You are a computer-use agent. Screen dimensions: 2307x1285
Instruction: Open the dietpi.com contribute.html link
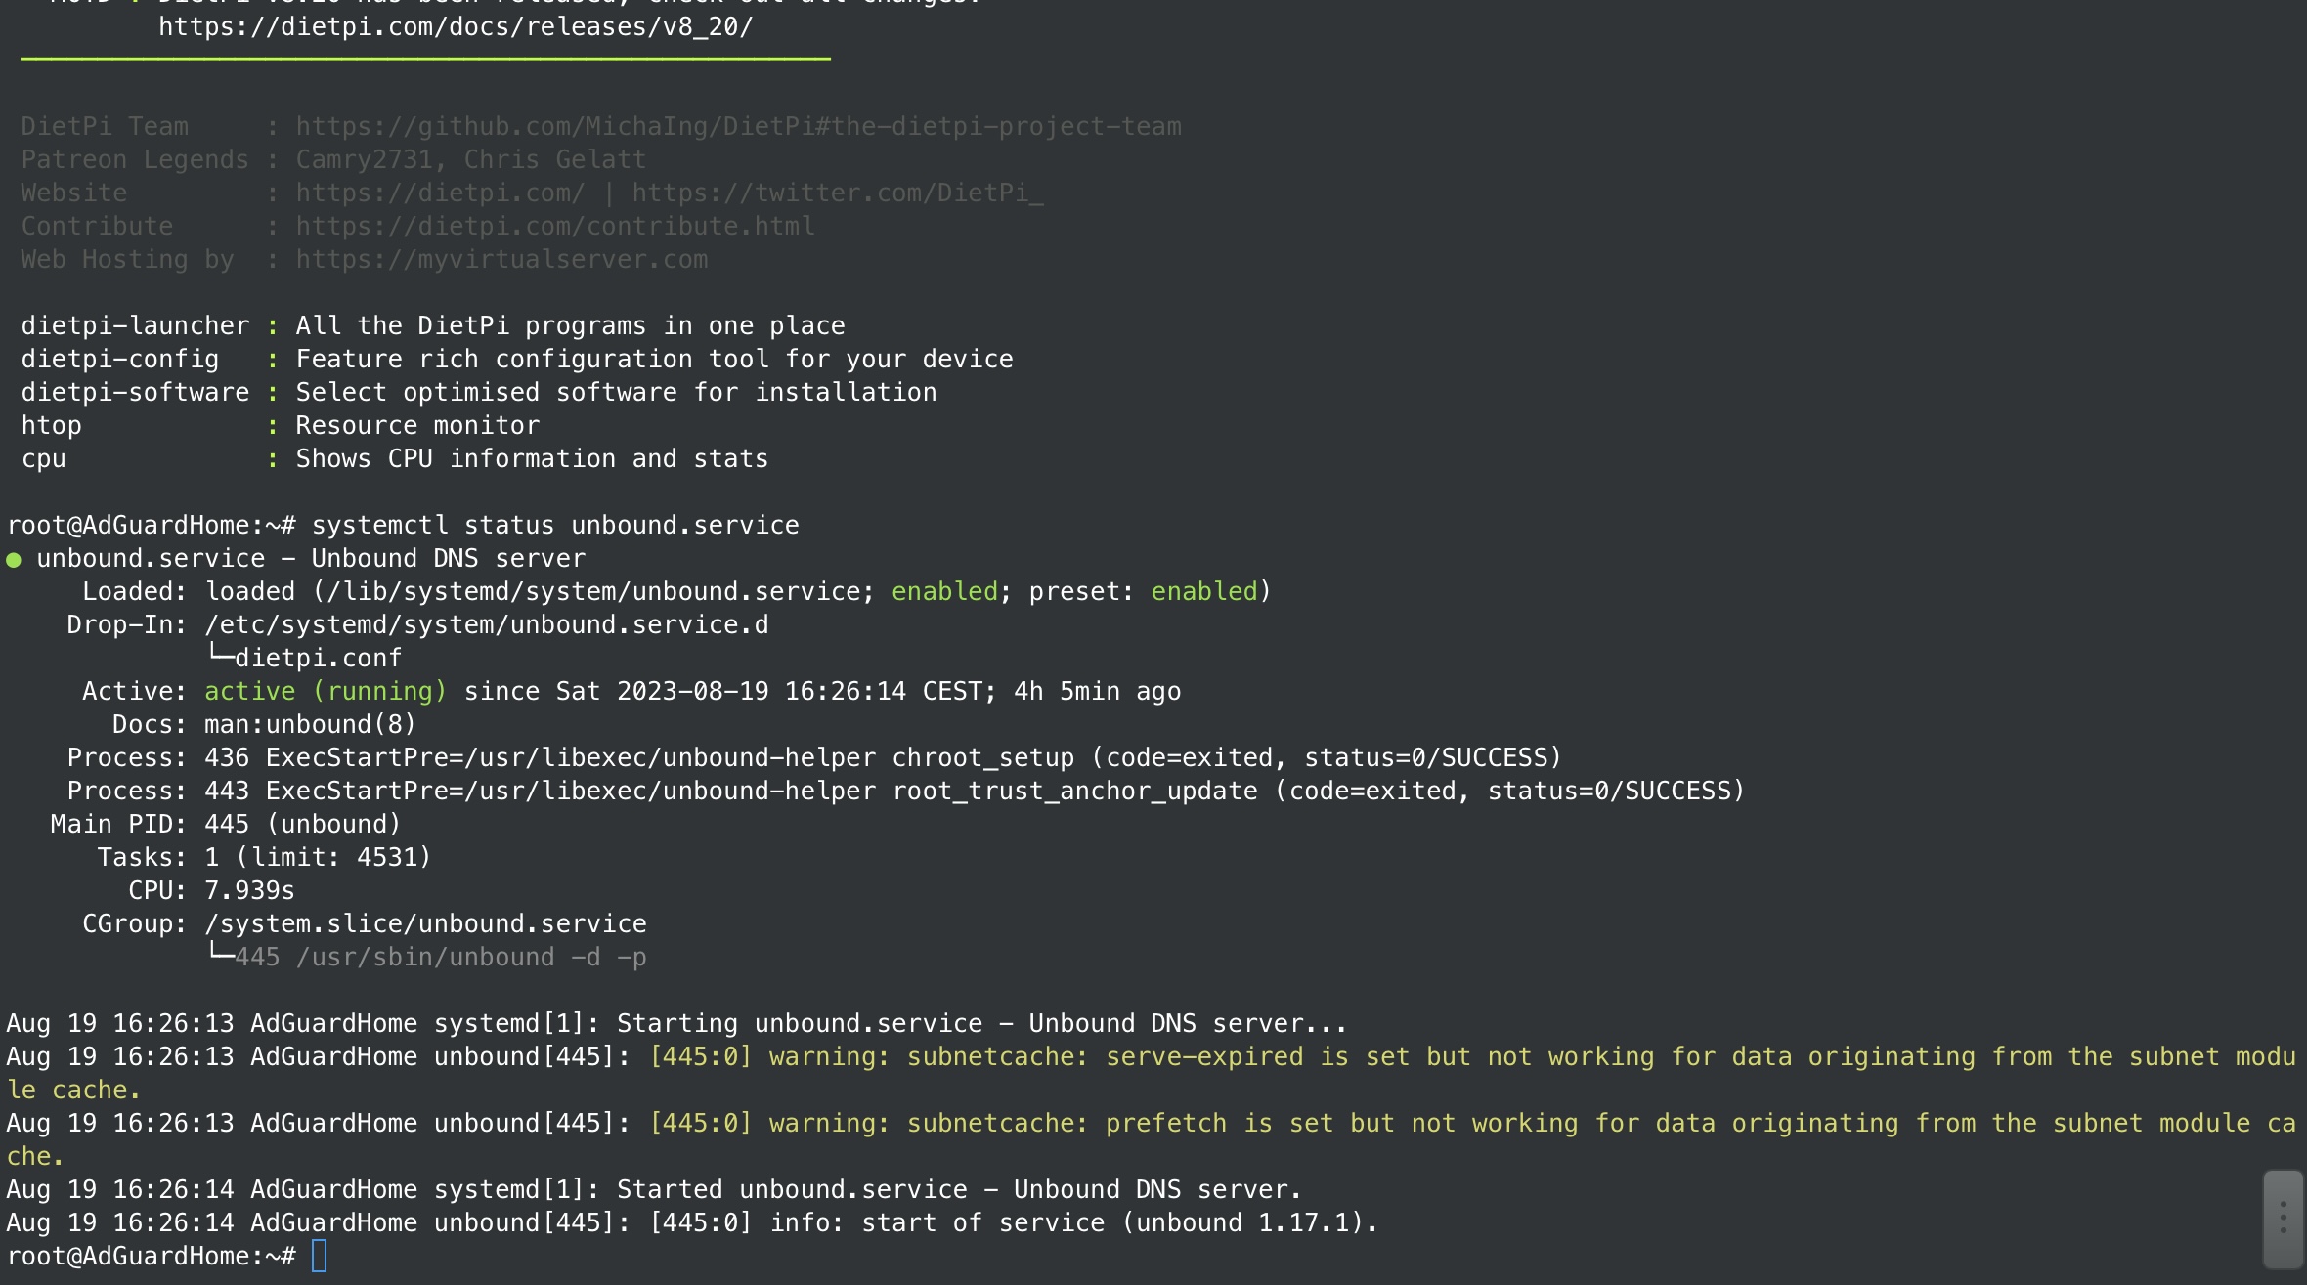555,227
